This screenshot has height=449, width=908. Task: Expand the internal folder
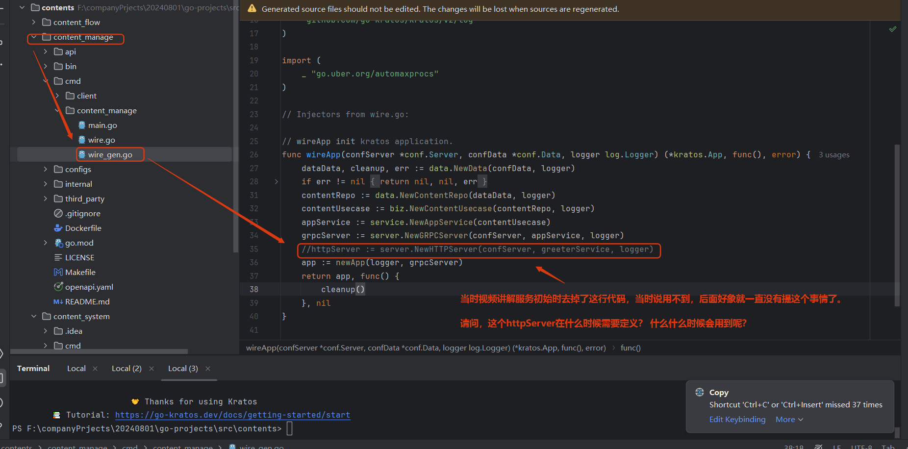(x=46, y=184)
